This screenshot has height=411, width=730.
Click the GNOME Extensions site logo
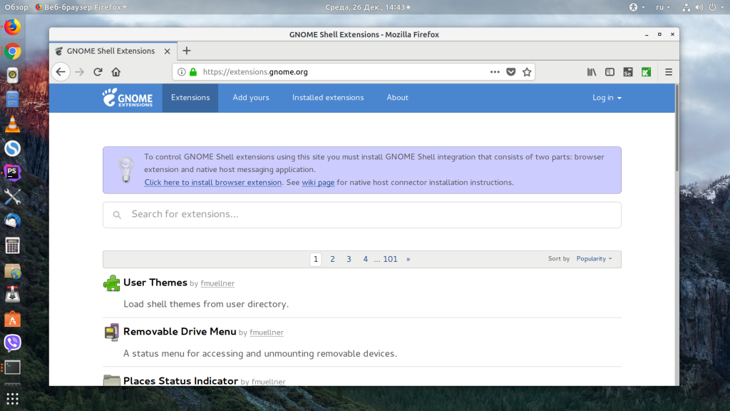pos(128,98)
